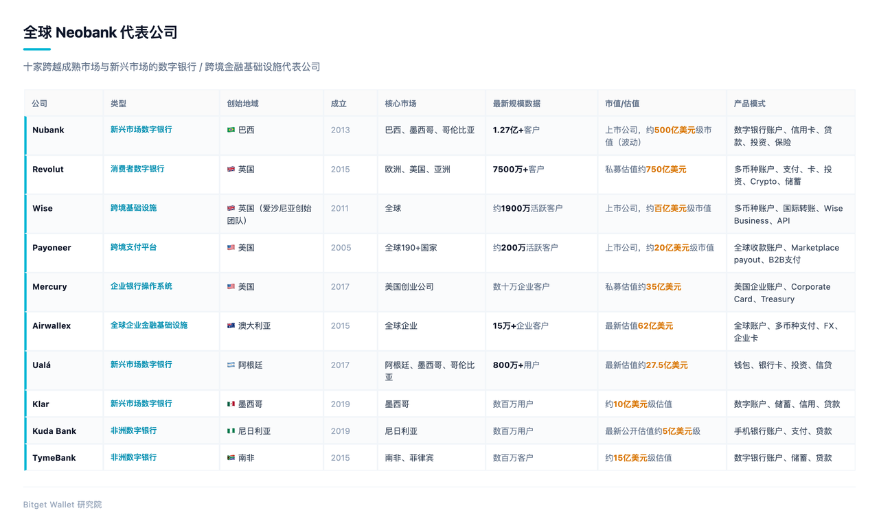Click the 私募估值约750亿美元 valuation cell
Viewport: 879px width, 528px height.
(x=646, y=169)
